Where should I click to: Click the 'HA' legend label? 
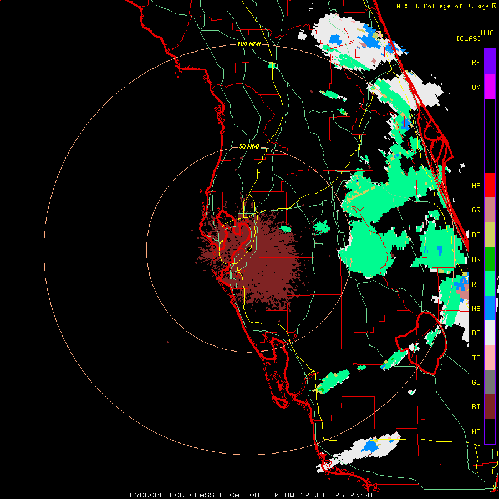[476, 185]
